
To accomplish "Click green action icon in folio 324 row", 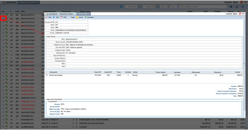I will point(7,127).
